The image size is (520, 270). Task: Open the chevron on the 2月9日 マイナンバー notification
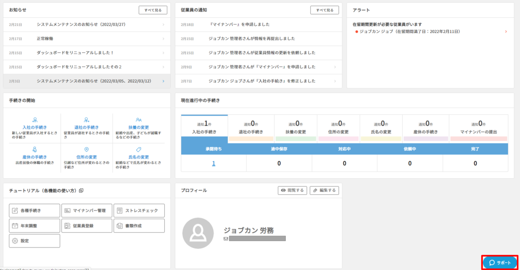(335, 67)
